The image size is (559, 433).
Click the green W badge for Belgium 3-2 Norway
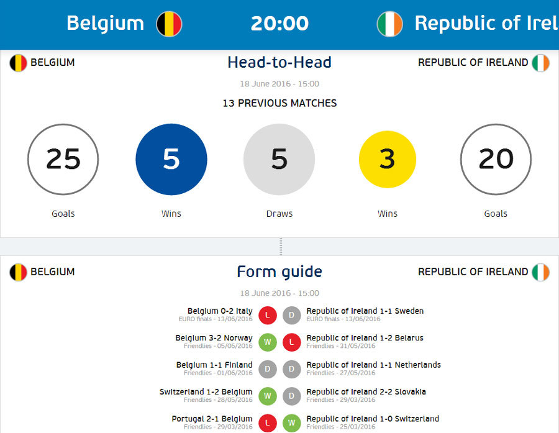268,342
